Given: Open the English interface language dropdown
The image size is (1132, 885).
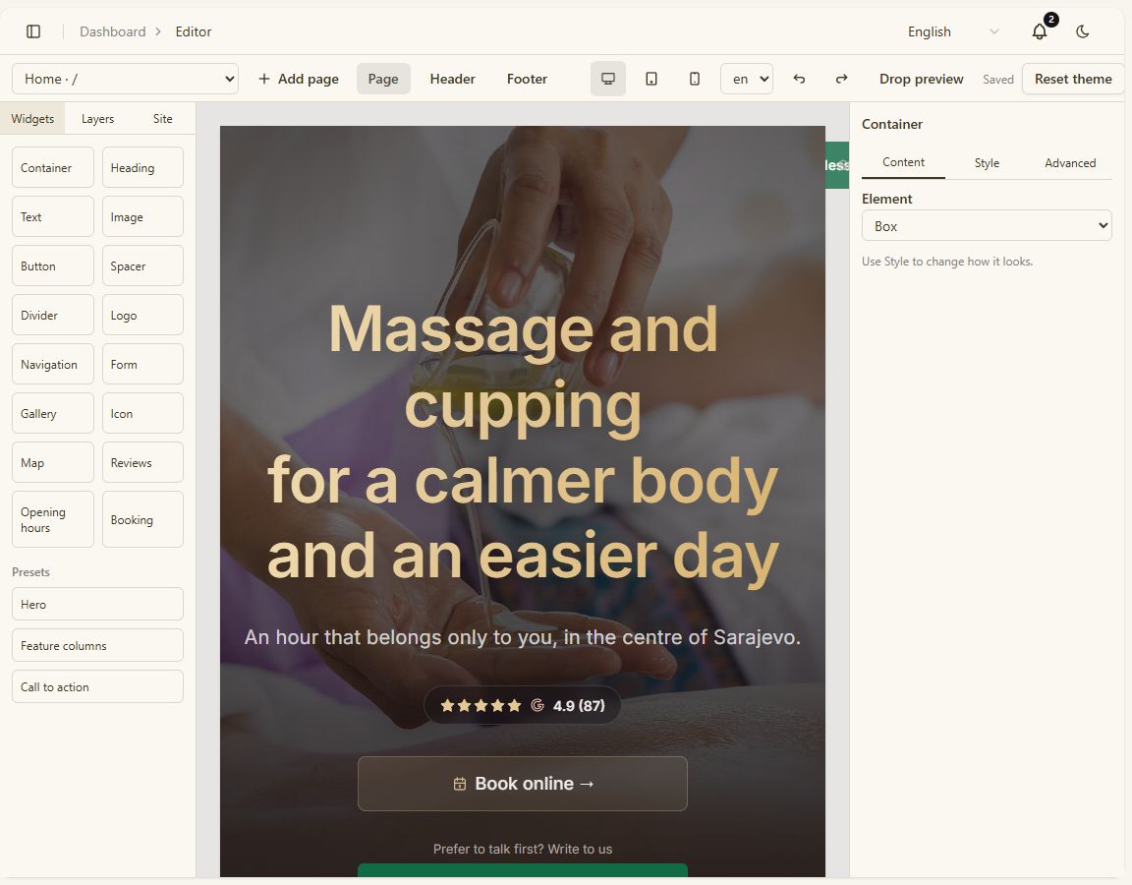Looking at the screenshot, I should [x=953, y=31].
